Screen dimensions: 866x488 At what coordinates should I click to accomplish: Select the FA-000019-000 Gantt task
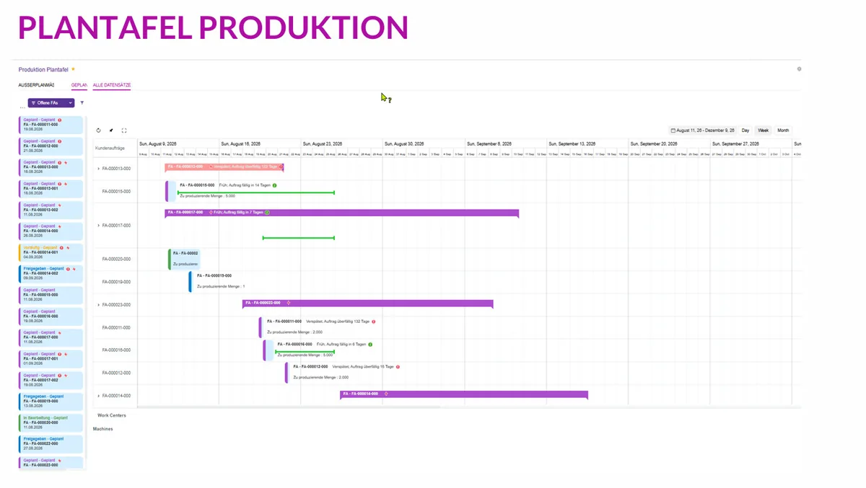coord(216,281)
